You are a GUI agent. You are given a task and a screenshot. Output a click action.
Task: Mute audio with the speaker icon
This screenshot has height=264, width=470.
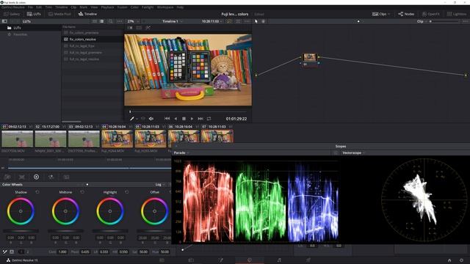pyautogui.click(x=151, y=119)
